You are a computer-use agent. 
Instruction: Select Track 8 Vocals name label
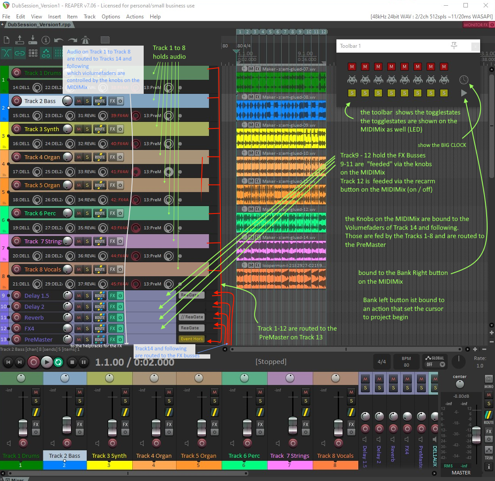tap(42, 269)
